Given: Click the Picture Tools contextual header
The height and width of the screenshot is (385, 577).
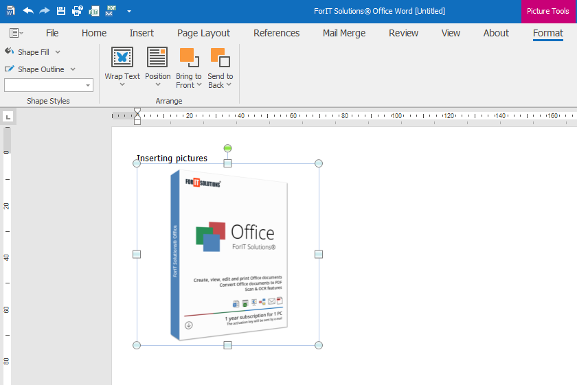Looking at the screenshot, I should (548, 12).
